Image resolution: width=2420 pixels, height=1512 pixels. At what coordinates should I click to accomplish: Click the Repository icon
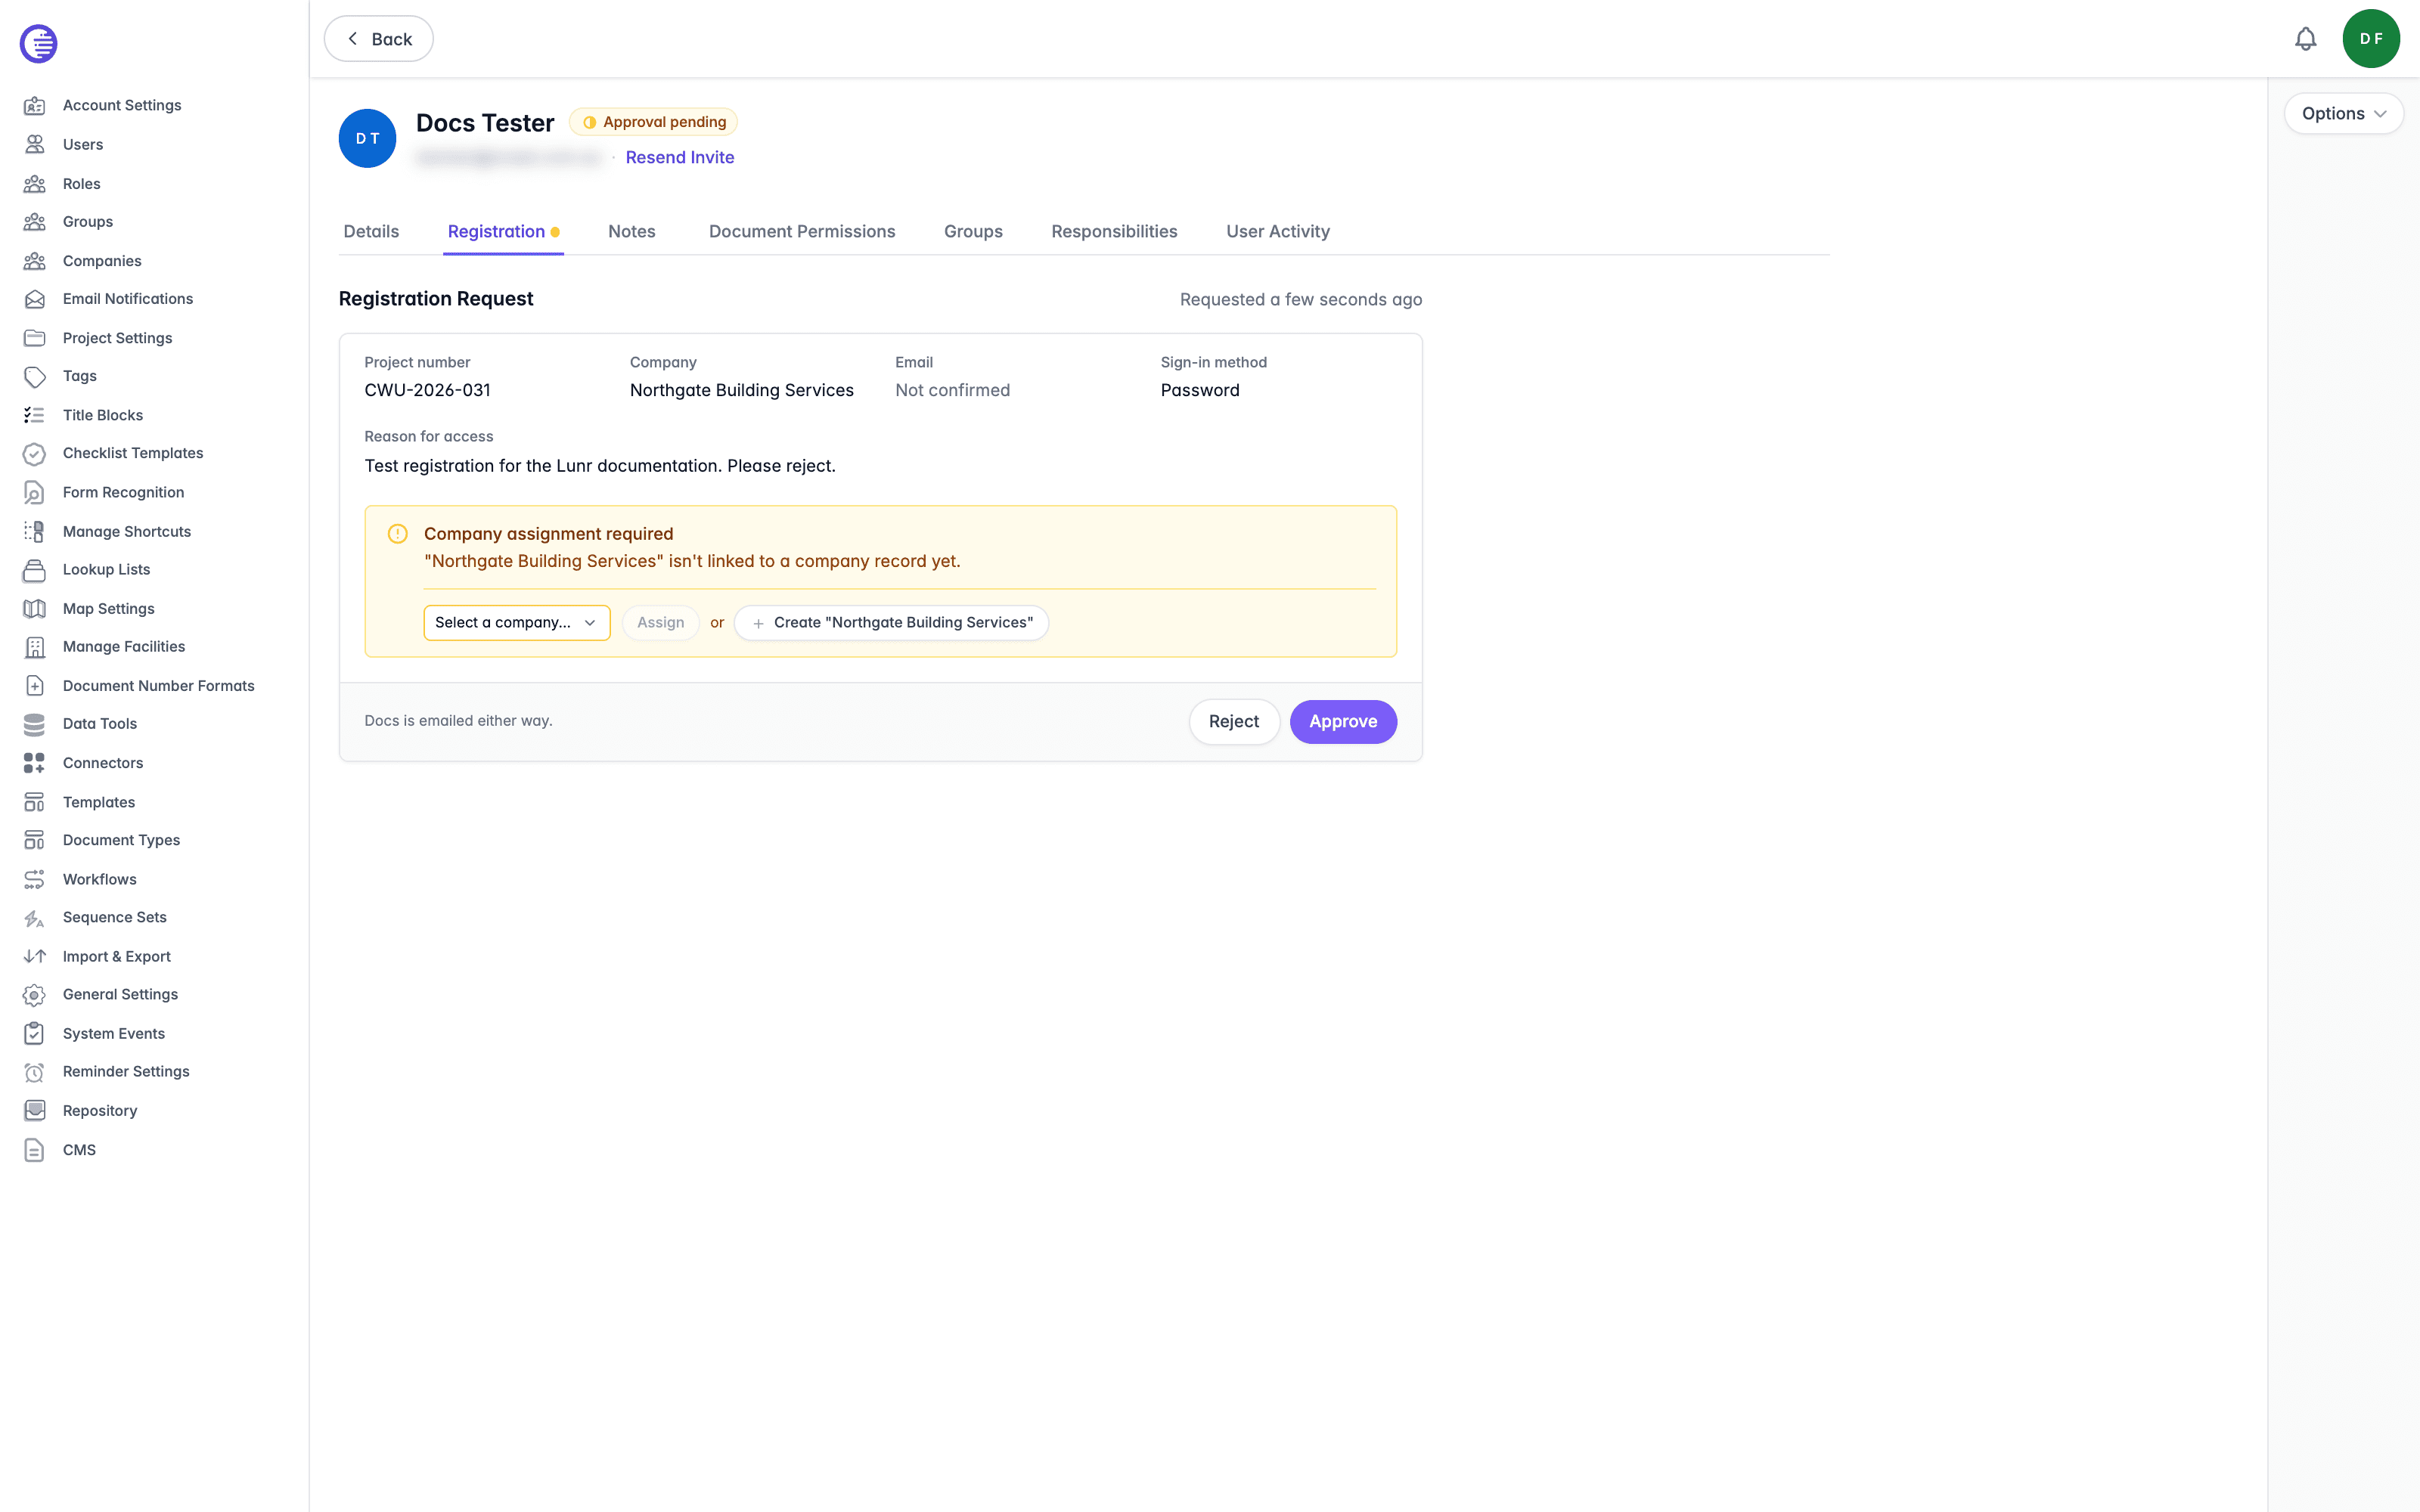click(x=35, y=1110)
